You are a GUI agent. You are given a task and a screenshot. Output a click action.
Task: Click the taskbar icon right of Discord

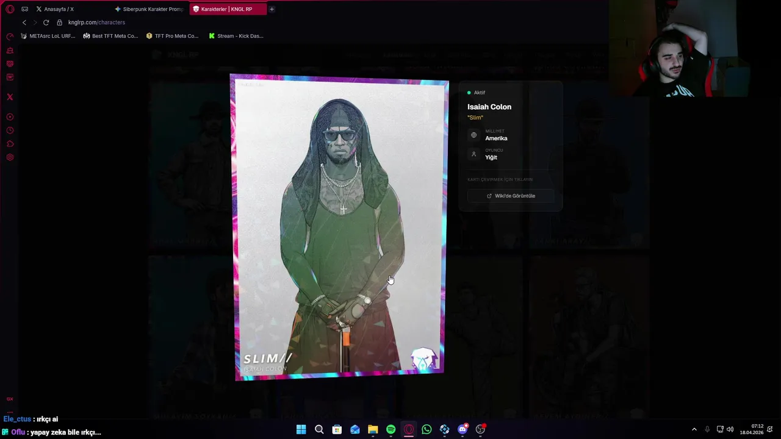click(480, 429)
